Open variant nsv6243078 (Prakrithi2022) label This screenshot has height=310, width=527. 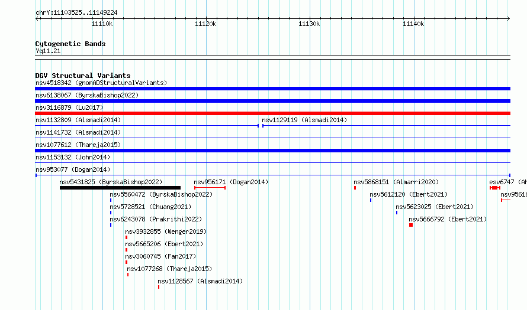coord(156,219)
